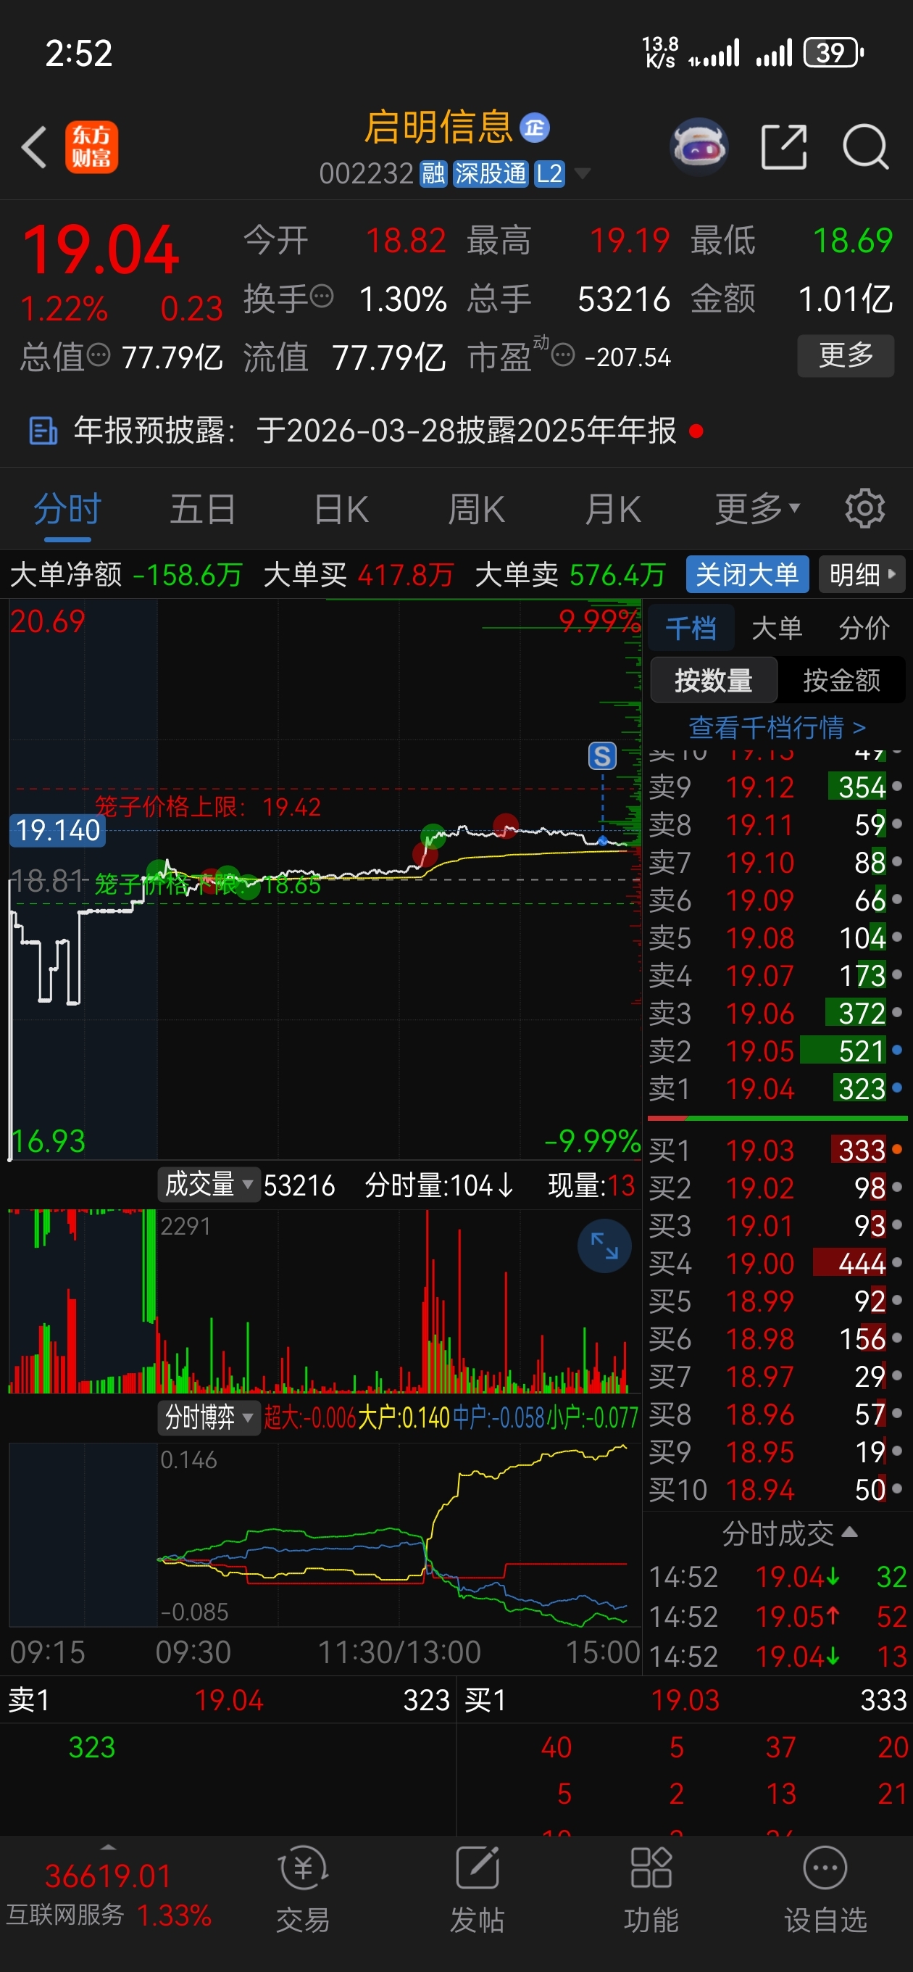The height and width of the screenshot is (1972, 913).
Task: Go back with the left arrow
Action: [x=35, y=147]
